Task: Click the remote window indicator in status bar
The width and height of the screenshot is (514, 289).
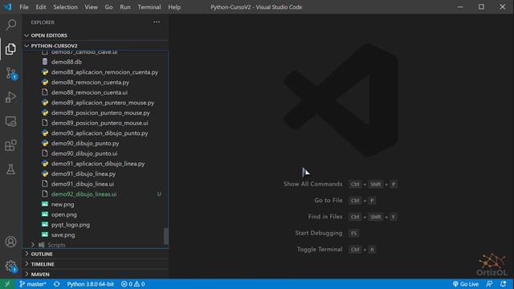Action: tap(7, 284)
